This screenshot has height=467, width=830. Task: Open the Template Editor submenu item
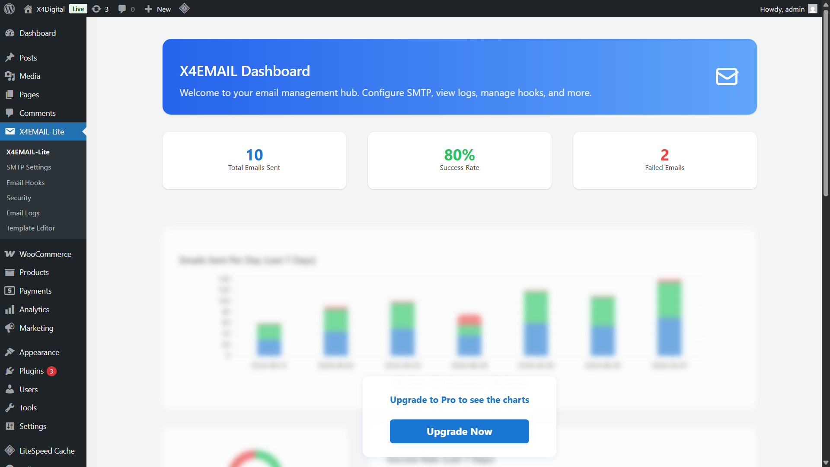31,228
